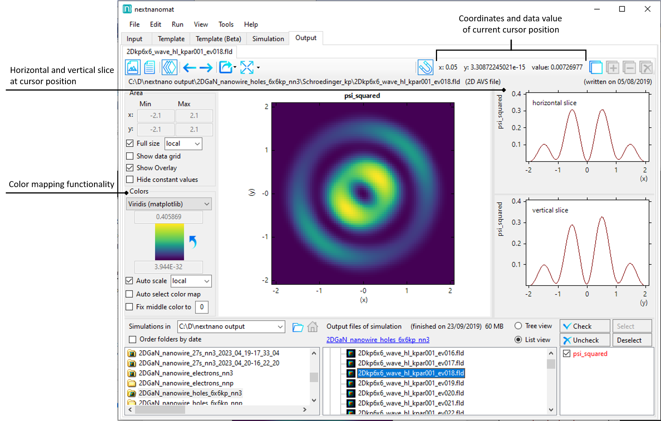Enable the Show data grid checkbox
This screenshot has width=661, height=421.
coord(130,156)
